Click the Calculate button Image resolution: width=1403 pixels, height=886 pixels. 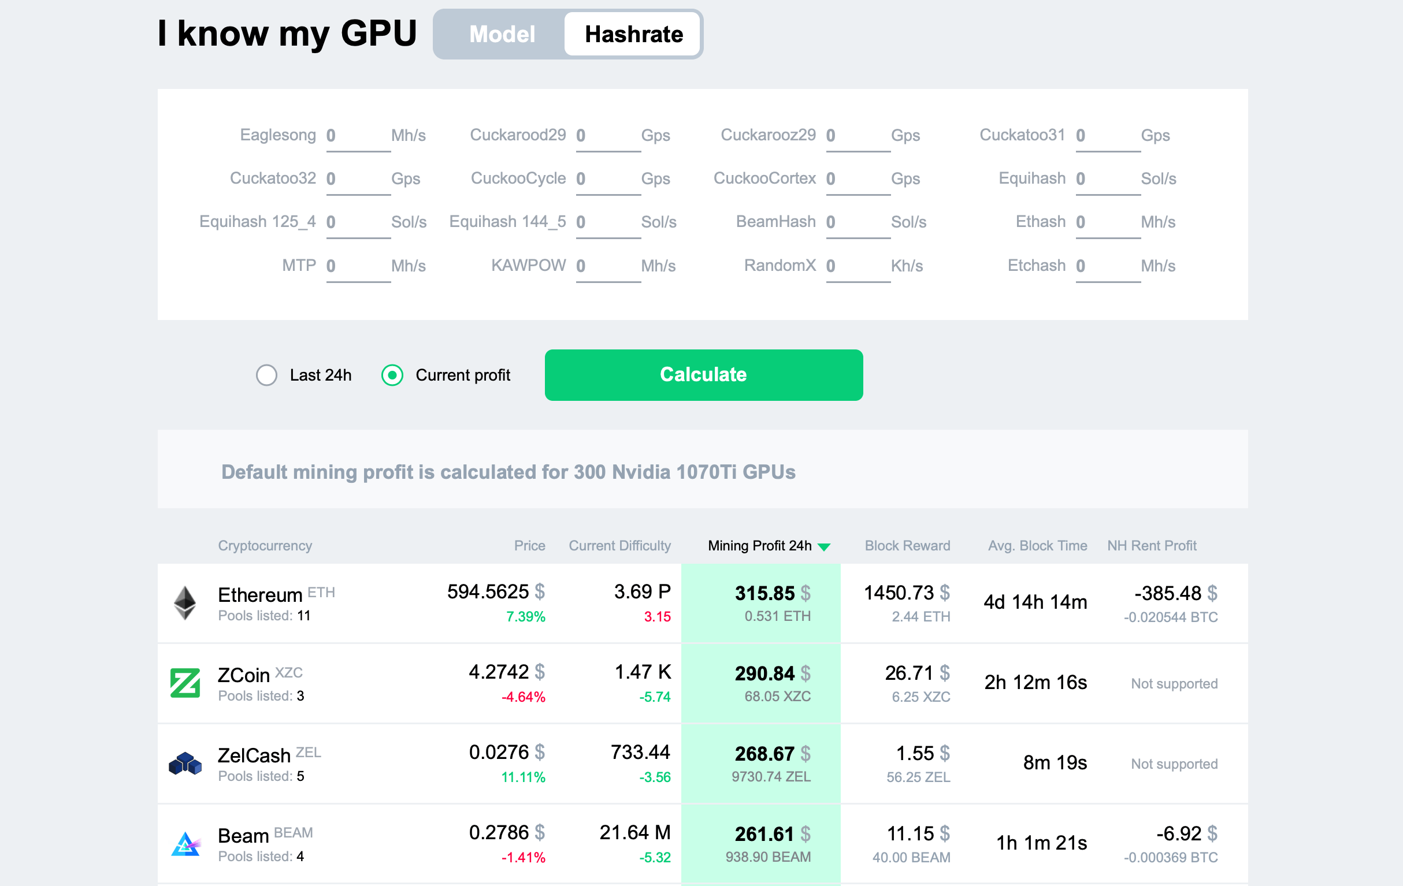coord(703,375)
